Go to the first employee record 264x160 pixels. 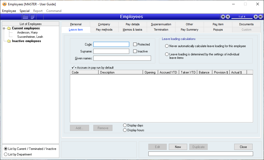coord(223,17)
